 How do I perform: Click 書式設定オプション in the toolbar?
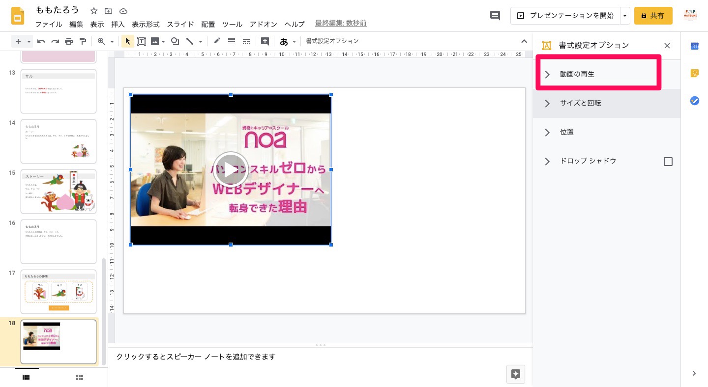click(332, 41)
